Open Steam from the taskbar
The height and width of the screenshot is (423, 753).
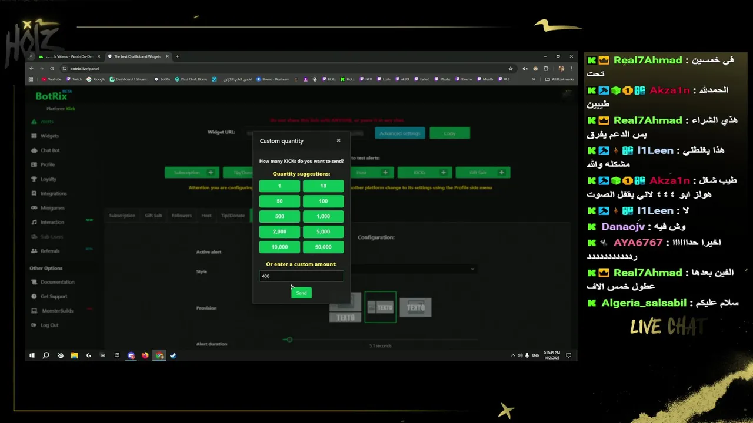coord(174,355)
